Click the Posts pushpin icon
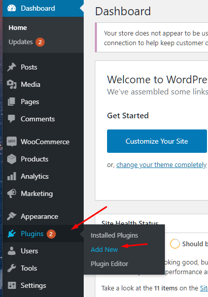The image size is (208, 297). [12, 67]
